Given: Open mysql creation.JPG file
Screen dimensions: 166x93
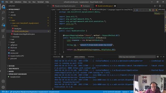Looking at the screenshot, I should click(x=17, y=56).
